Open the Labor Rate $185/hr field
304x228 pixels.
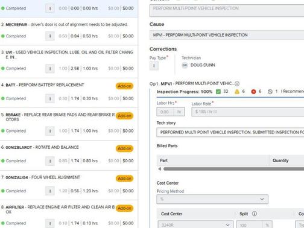[x=248, y=112]
